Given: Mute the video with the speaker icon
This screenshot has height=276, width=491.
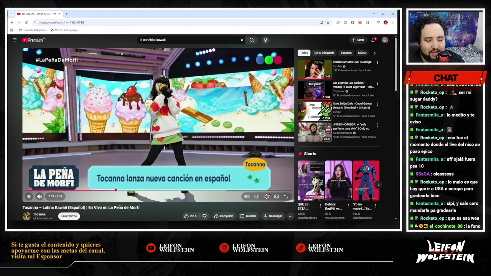Looking at the screenshot, I should pos(40,196).
